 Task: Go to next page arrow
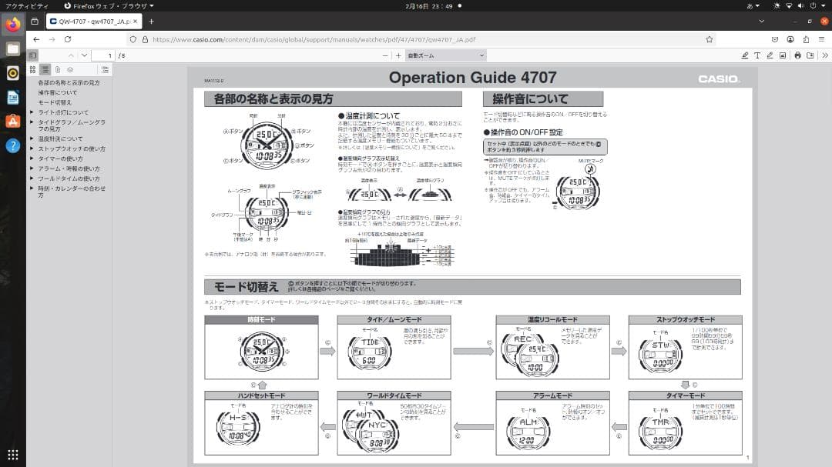pyautogui.click(x=84, y=55)
